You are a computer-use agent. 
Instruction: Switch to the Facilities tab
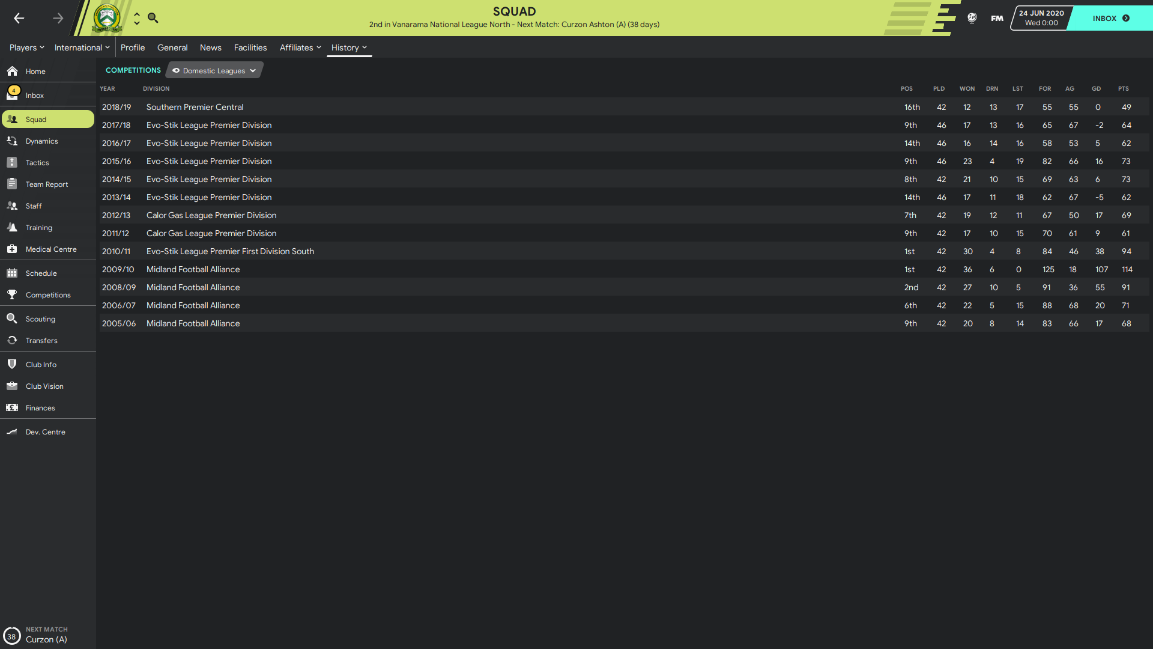pyautogui.click(x=250, y=47)
